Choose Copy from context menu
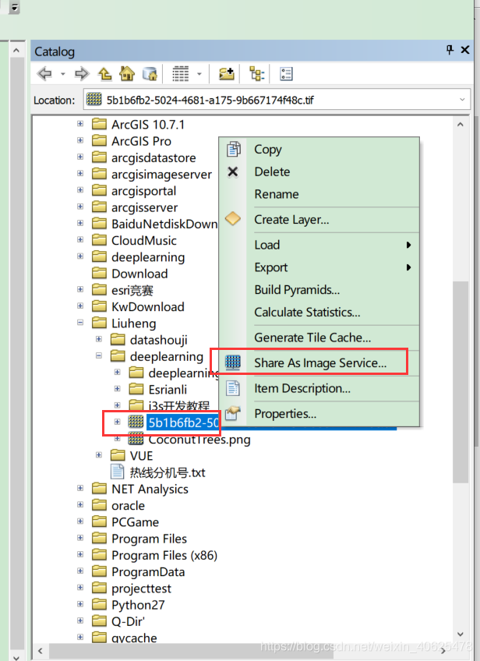The height and width of the screenshot is (661, 480). [x=319, y=149]
